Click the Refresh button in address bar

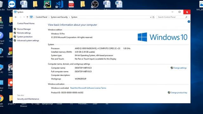pos(154,17)
